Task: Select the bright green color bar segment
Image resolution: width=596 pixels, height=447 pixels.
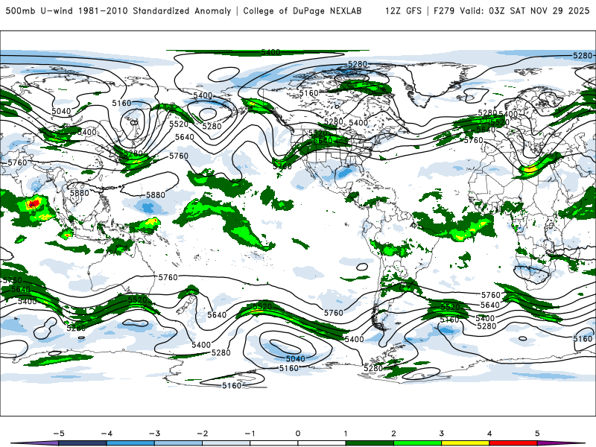Action: tap(417, 443)
